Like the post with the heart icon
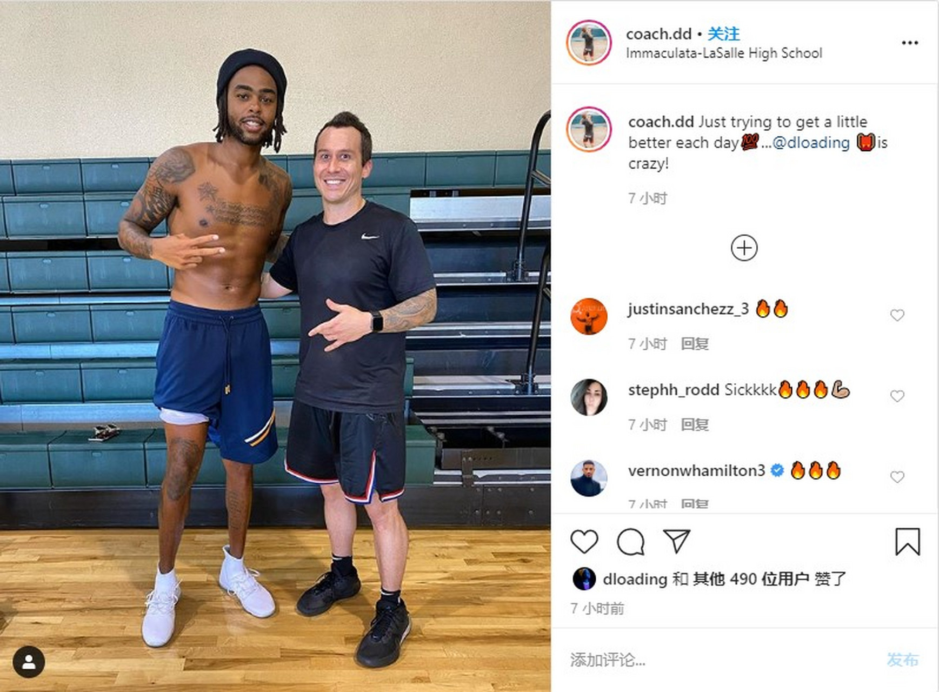This screenshot has width=939, height=692. point(584,542)
